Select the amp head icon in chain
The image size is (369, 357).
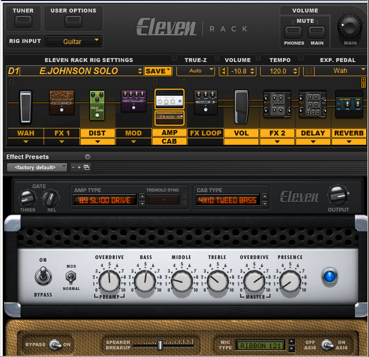[x=169, y=99]
